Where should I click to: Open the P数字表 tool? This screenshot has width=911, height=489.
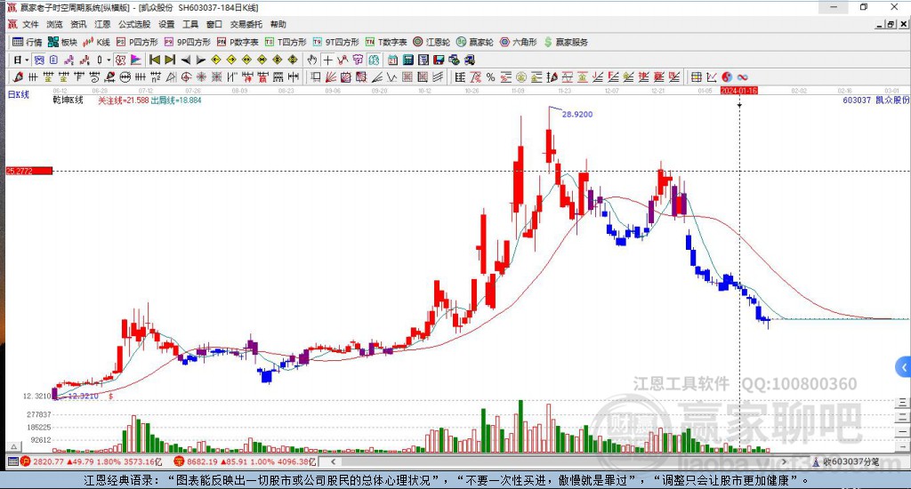[238, 42]
